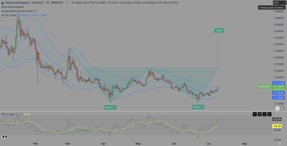
Task: Click the green market status dot
Action: pos(67,3)
